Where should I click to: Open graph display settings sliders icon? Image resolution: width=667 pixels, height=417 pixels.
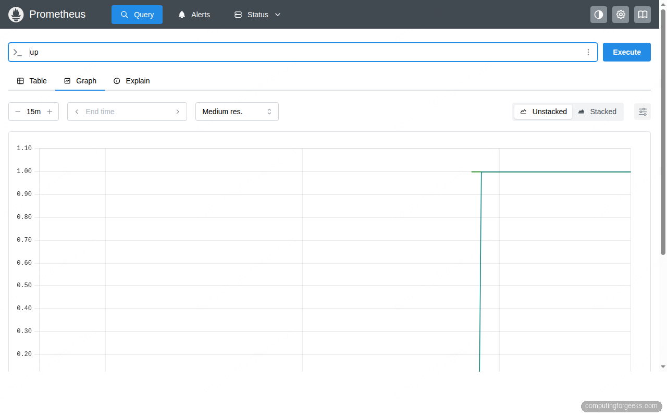click(x=642, y=111)
